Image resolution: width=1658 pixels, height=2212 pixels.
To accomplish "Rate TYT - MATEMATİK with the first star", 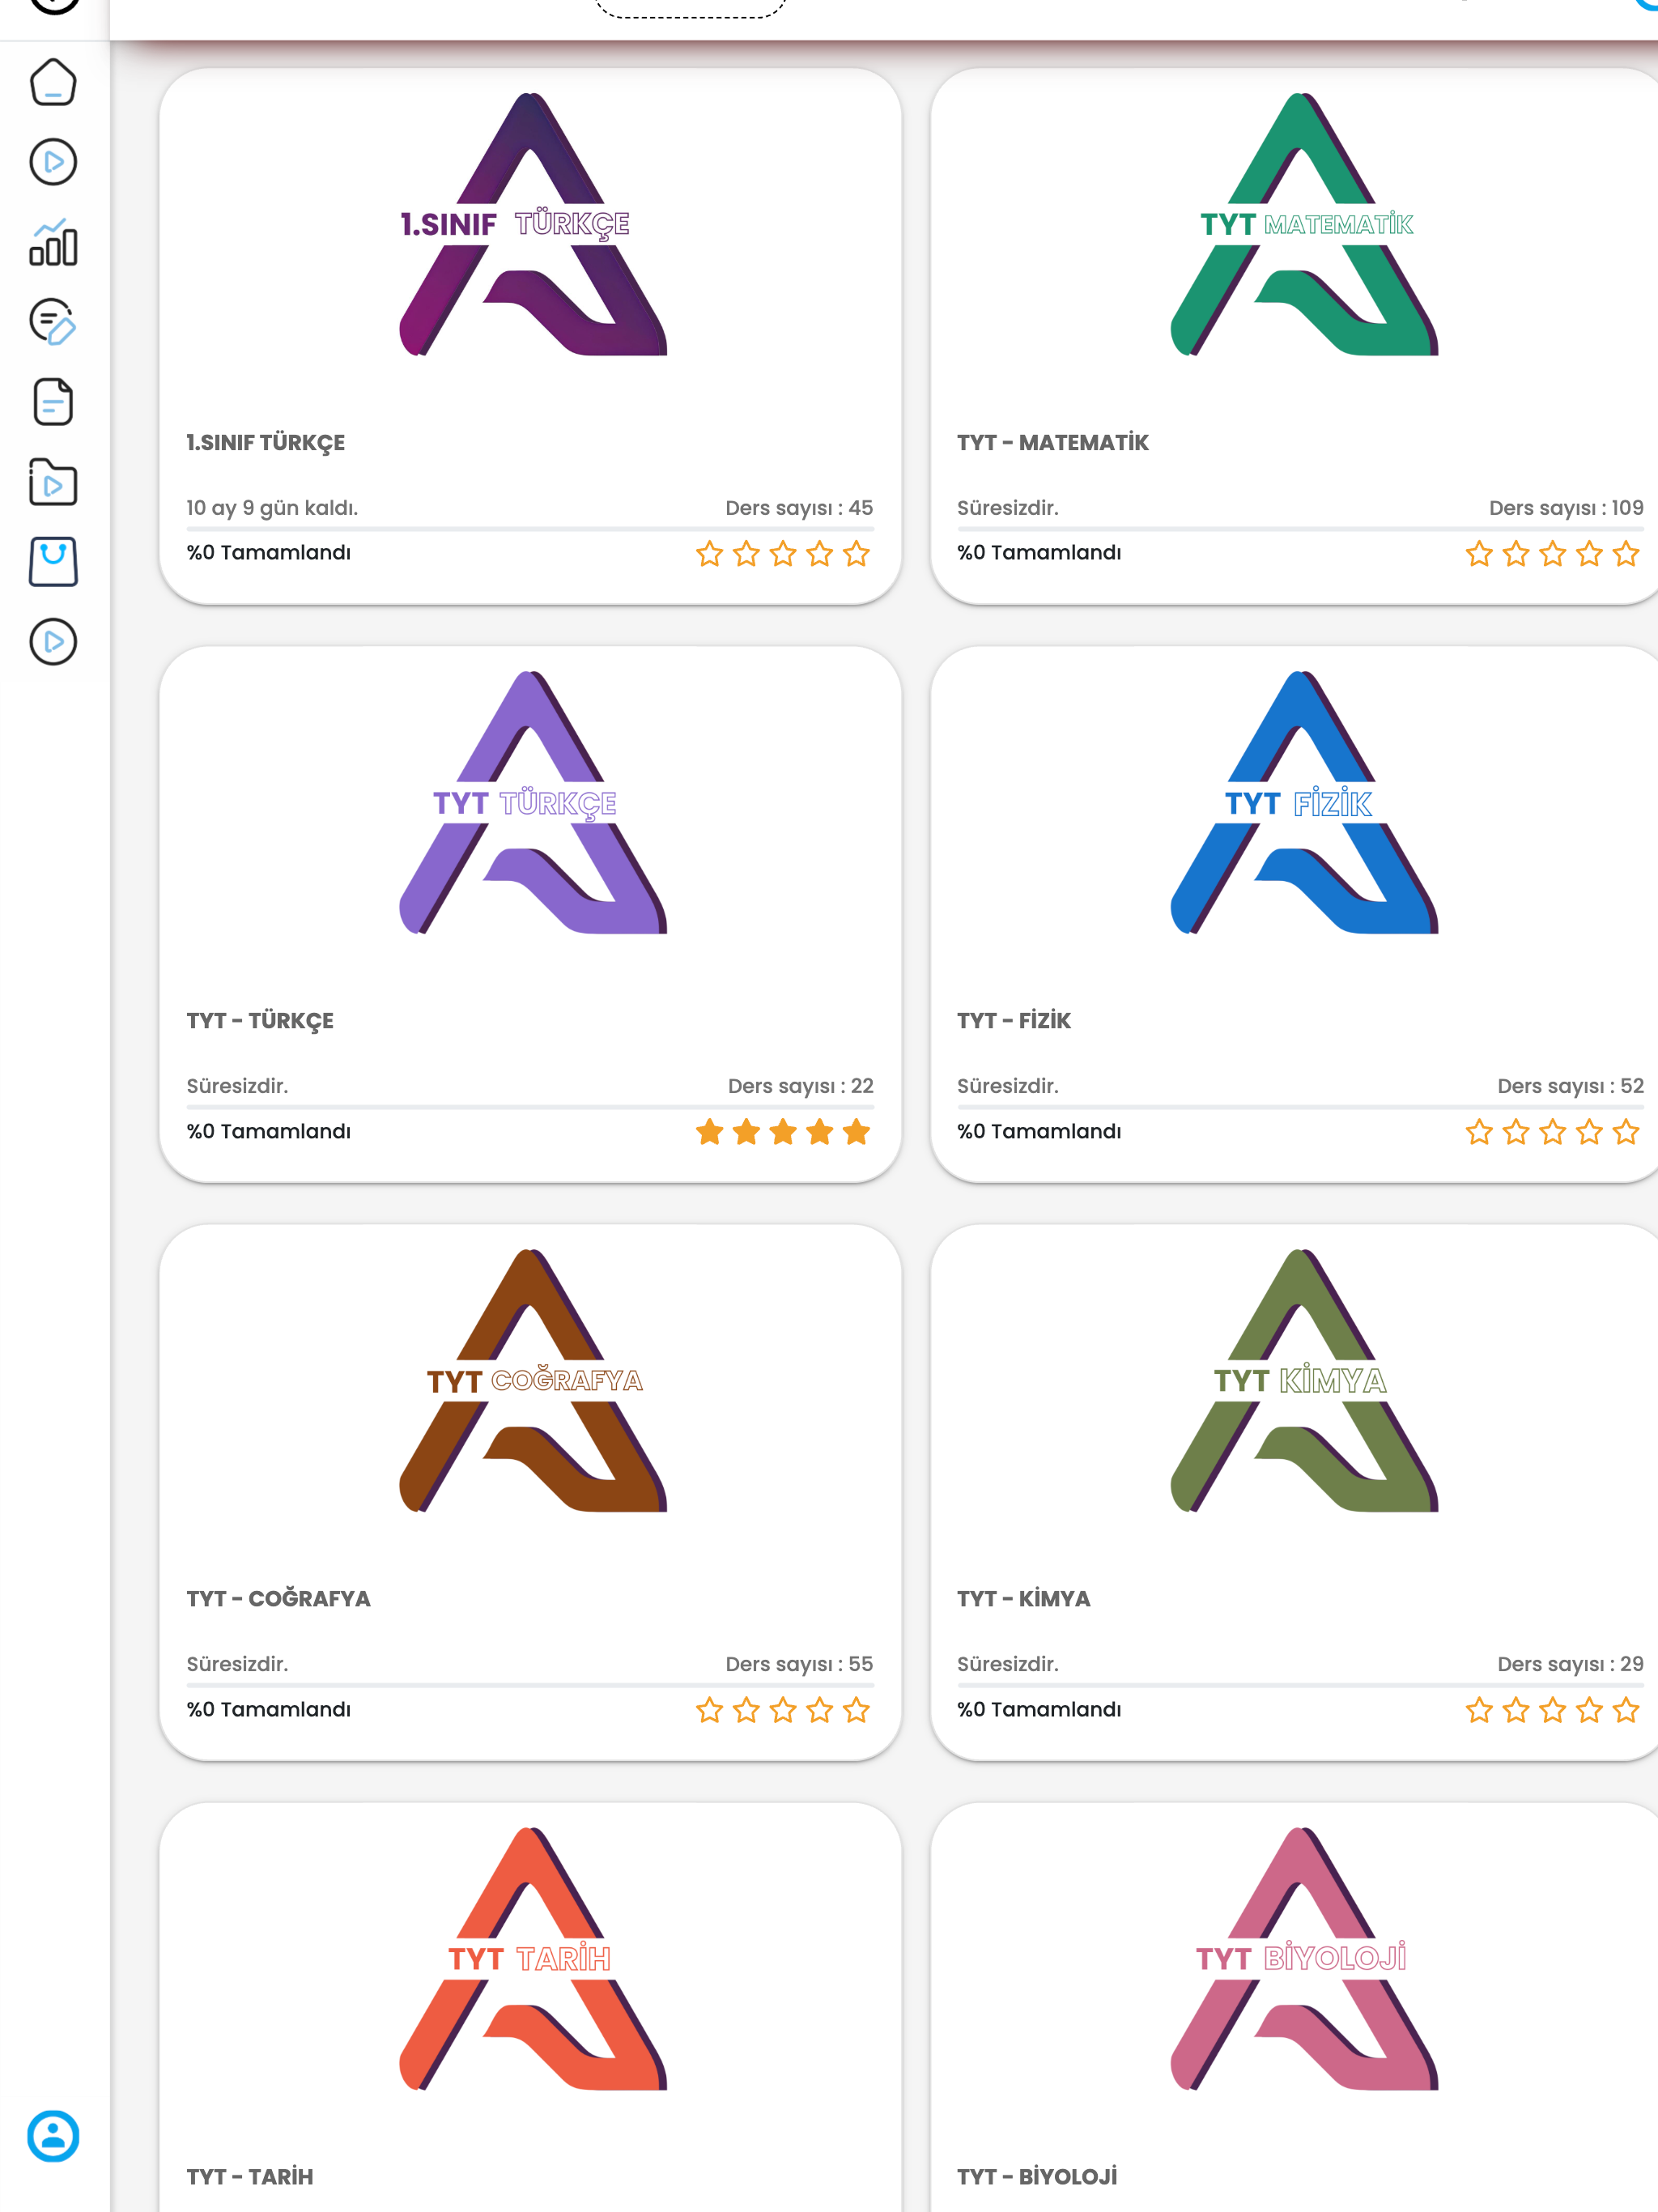I will 1479,554.
